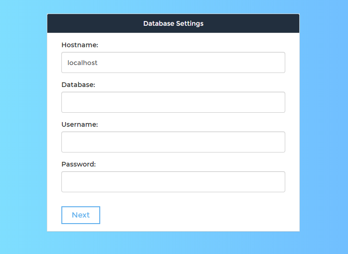Click the "Database:" label text
This screenshot has width=348, height=254.
click(x=78, y=85)
